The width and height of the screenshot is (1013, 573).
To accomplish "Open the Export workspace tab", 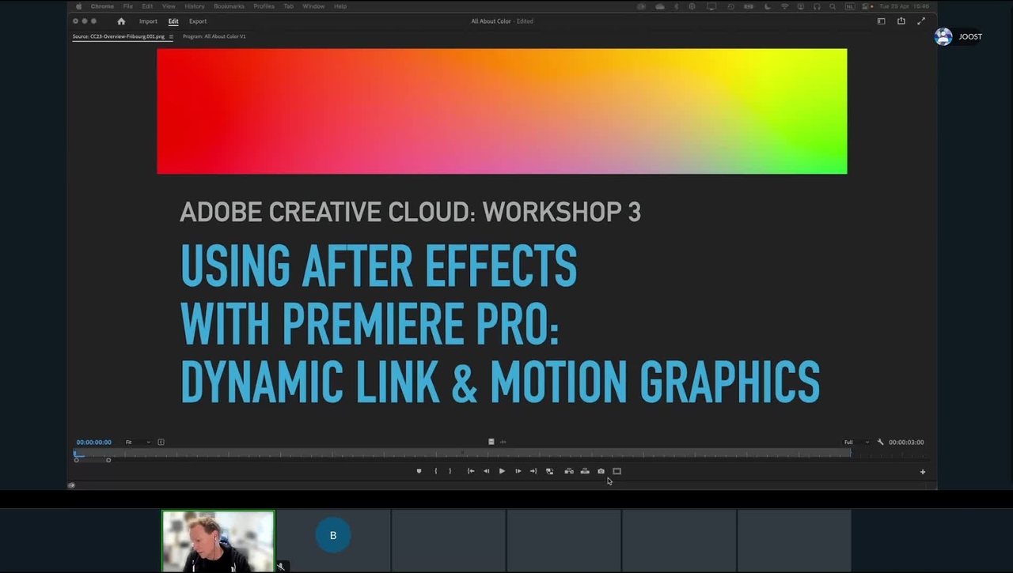I will pyautogui.click(x=198, y=21).
